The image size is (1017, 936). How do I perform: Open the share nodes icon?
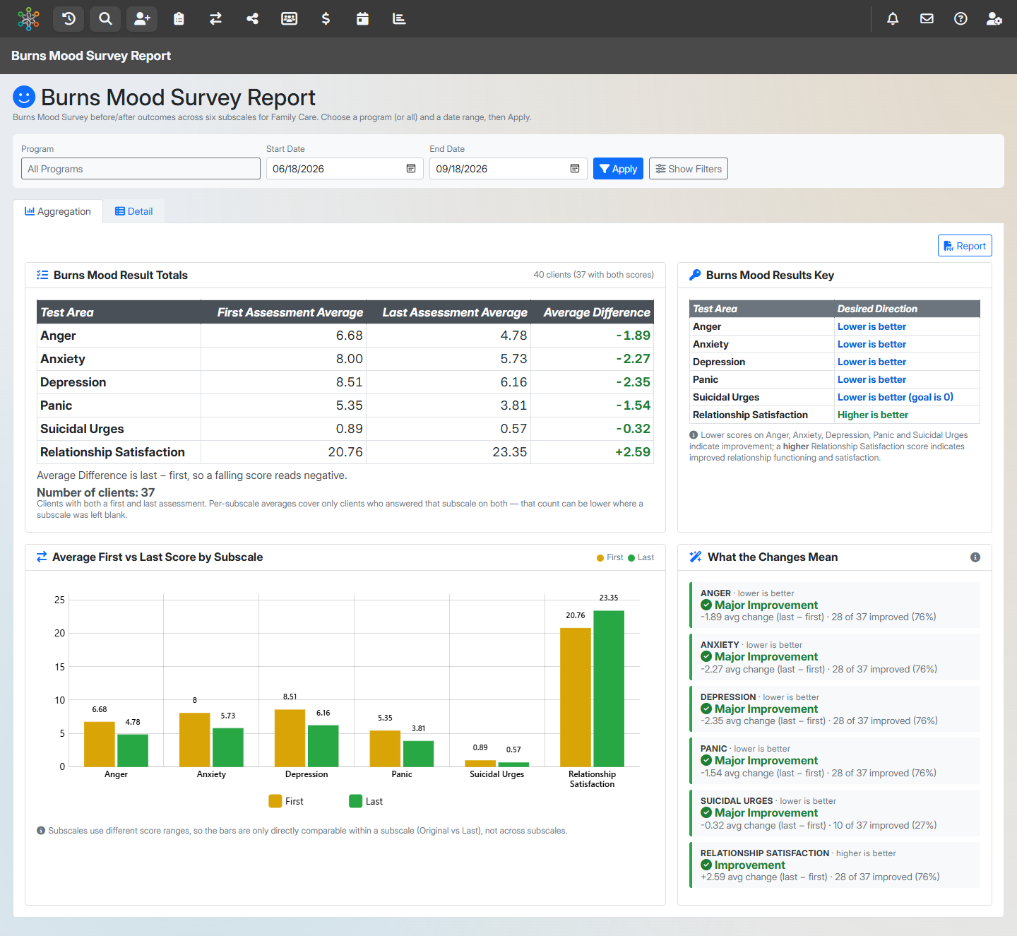click(x=252, y=18)
